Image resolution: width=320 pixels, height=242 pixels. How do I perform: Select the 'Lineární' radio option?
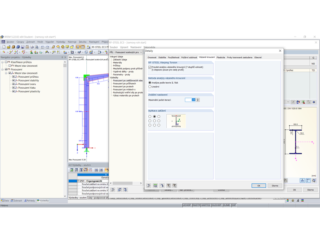point(150,87)
